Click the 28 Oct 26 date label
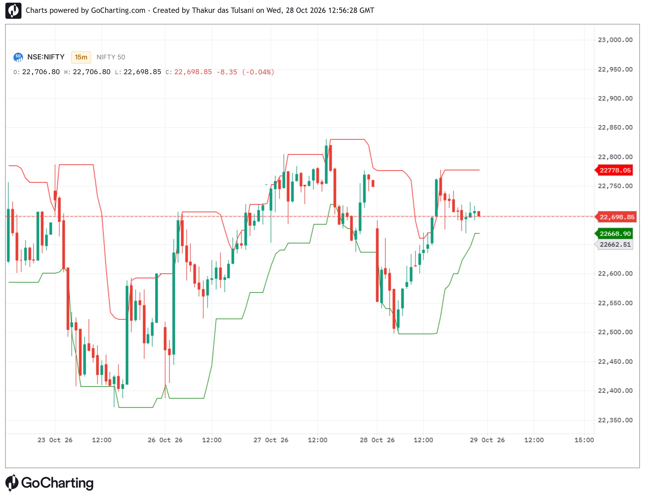Screen dimensions: 645x498 [x=377, y=440]
